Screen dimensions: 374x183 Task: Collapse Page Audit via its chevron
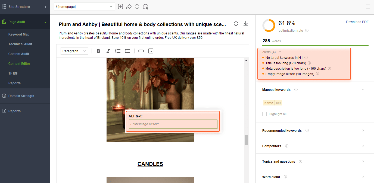45,22
